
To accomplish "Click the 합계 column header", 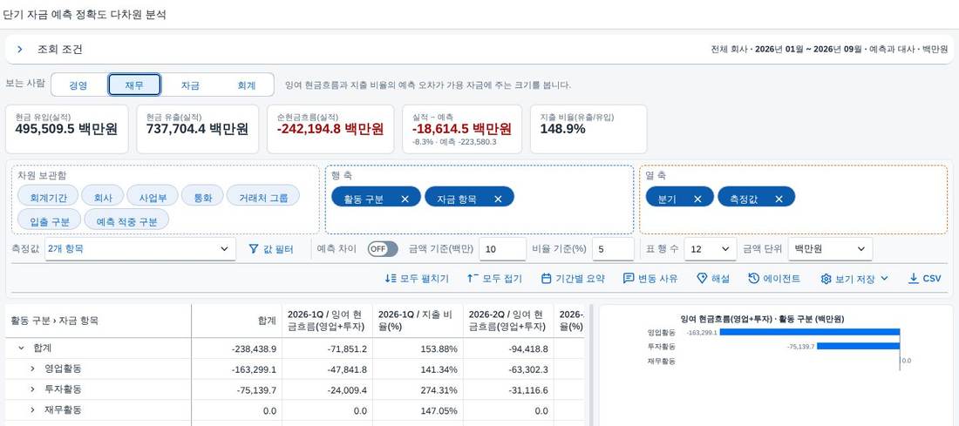I will click(x=236, y=321).
